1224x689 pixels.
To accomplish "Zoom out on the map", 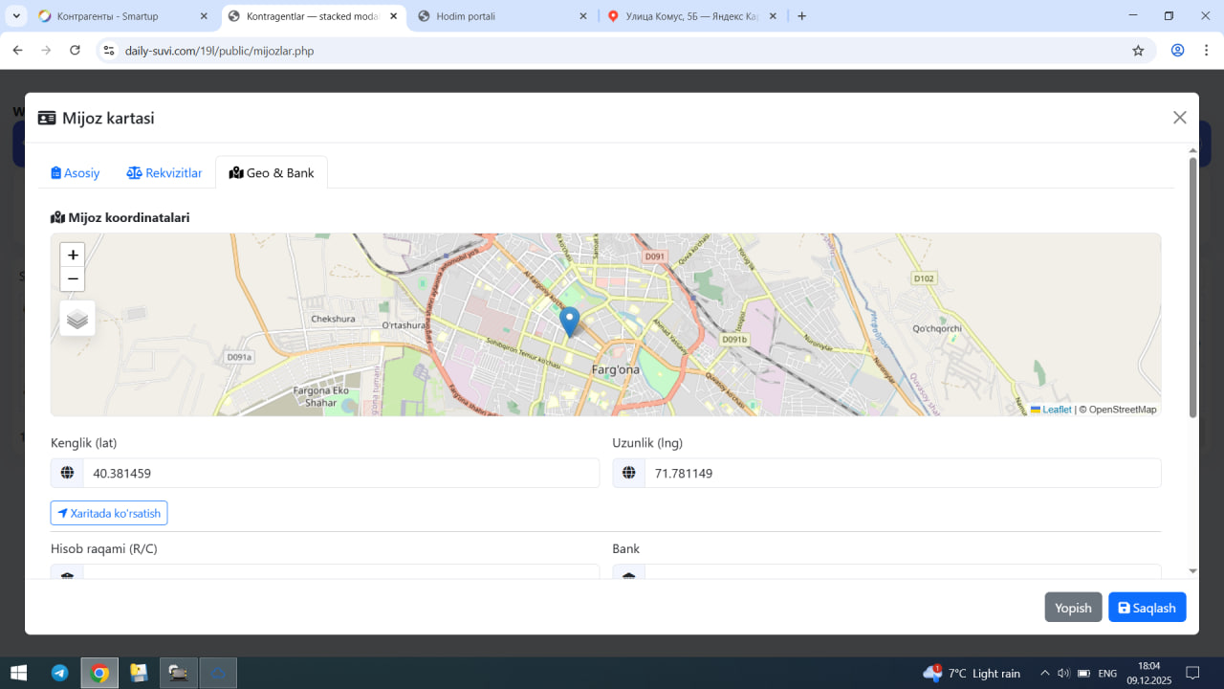I will pyautogui.click(x=73, y=279).
